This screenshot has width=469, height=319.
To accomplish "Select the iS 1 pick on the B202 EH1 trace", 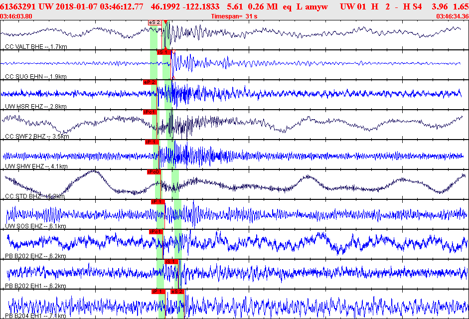I will [171, 262].
